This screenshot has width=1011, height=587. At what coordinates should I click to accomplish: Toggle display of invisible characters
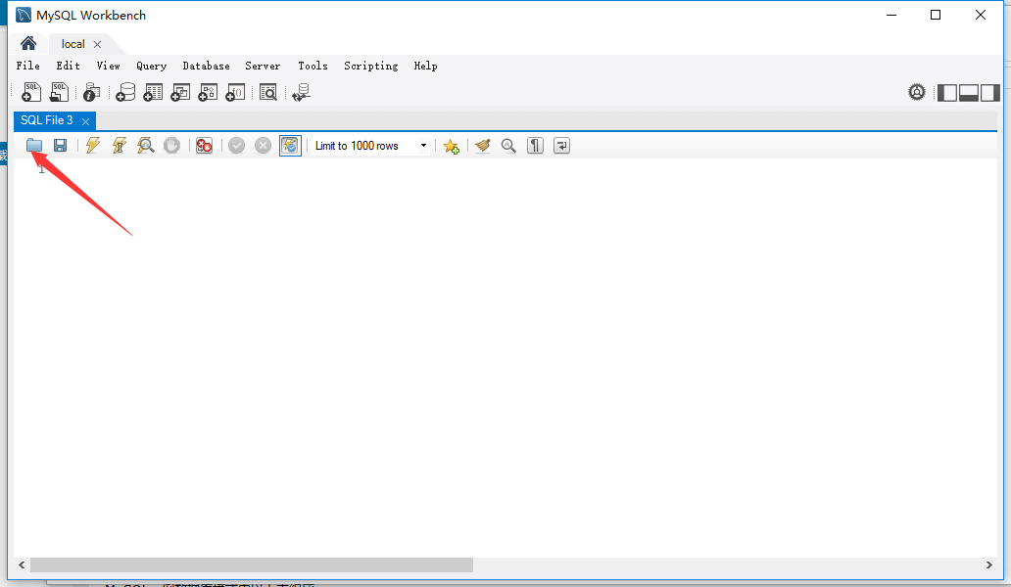[535, 146]
